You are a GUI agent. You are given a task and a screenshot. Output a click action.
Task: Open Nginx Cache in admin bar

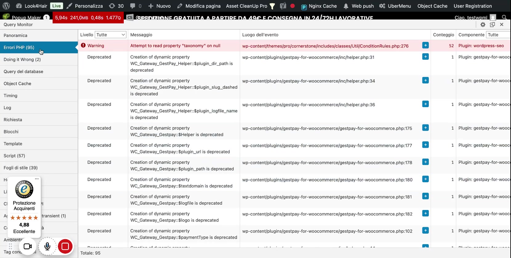click(x=319, y=6)
